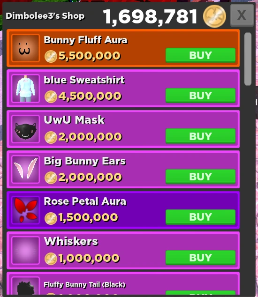The width and height of the screenshot is (258, 297).
Task: Click the 1,698,781 coin balance
Action: tap(150, 17)
